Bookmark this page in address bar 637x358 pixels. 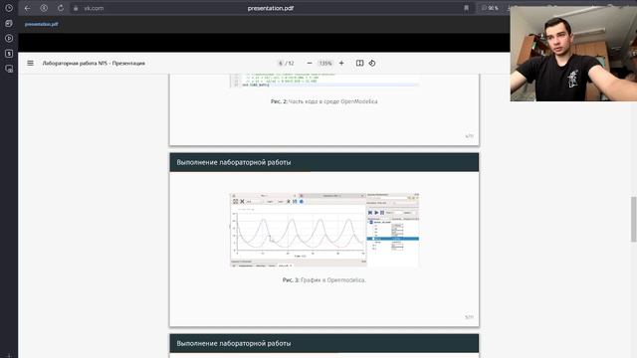pos(467,8)
